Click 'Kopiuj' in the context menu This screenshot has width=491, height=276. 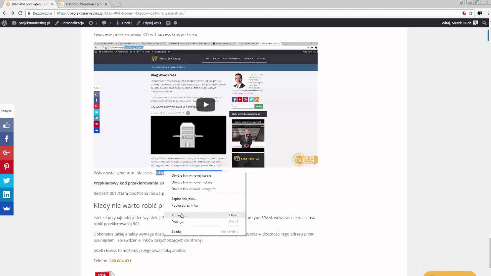coord(204,215)
